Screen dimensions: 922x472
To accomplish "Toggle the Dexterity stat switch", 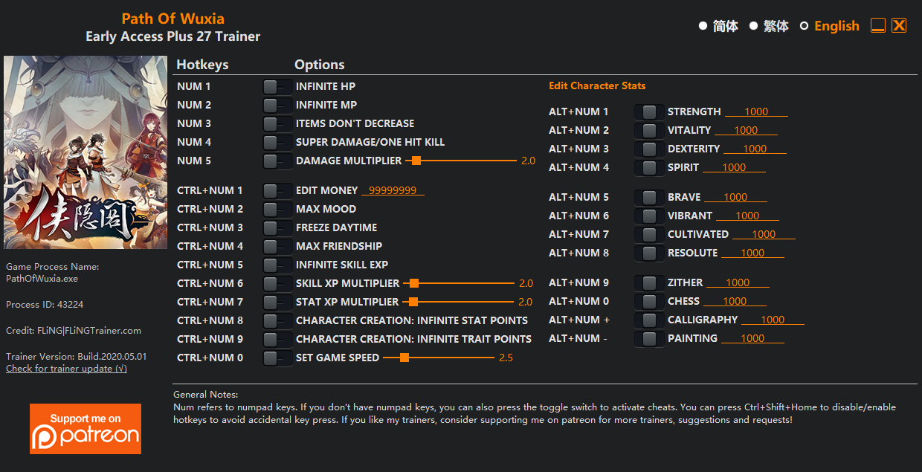I will pos(649,149).
